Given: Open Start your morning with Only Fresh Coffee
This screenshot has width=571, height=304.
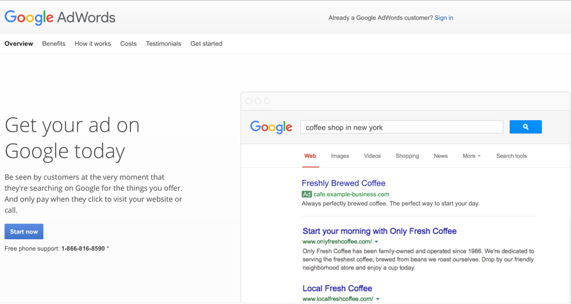Looking at the screenshot, I should 380,231.
